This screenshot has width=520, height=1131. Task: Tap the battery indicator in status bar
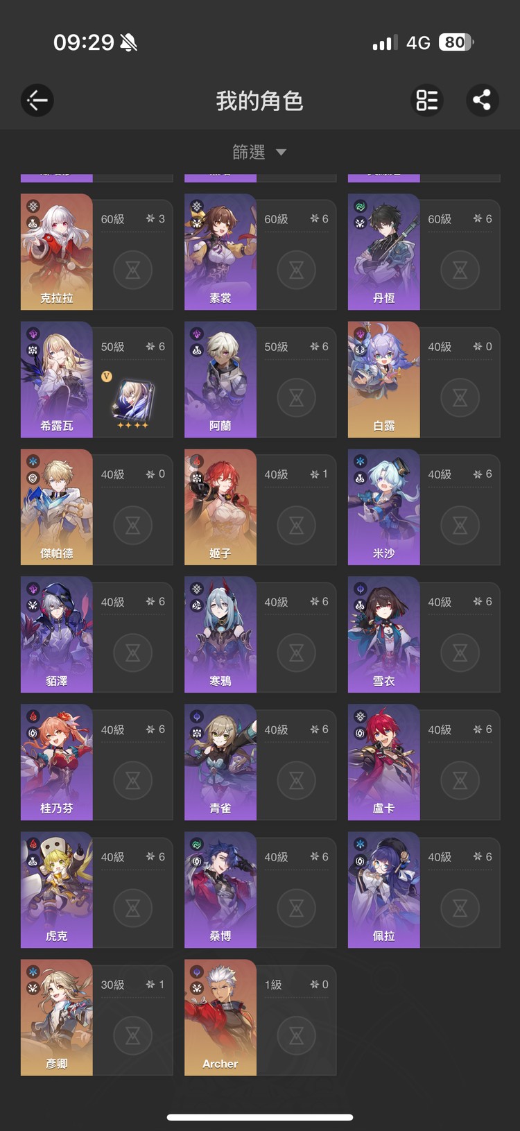coord(456,42)
